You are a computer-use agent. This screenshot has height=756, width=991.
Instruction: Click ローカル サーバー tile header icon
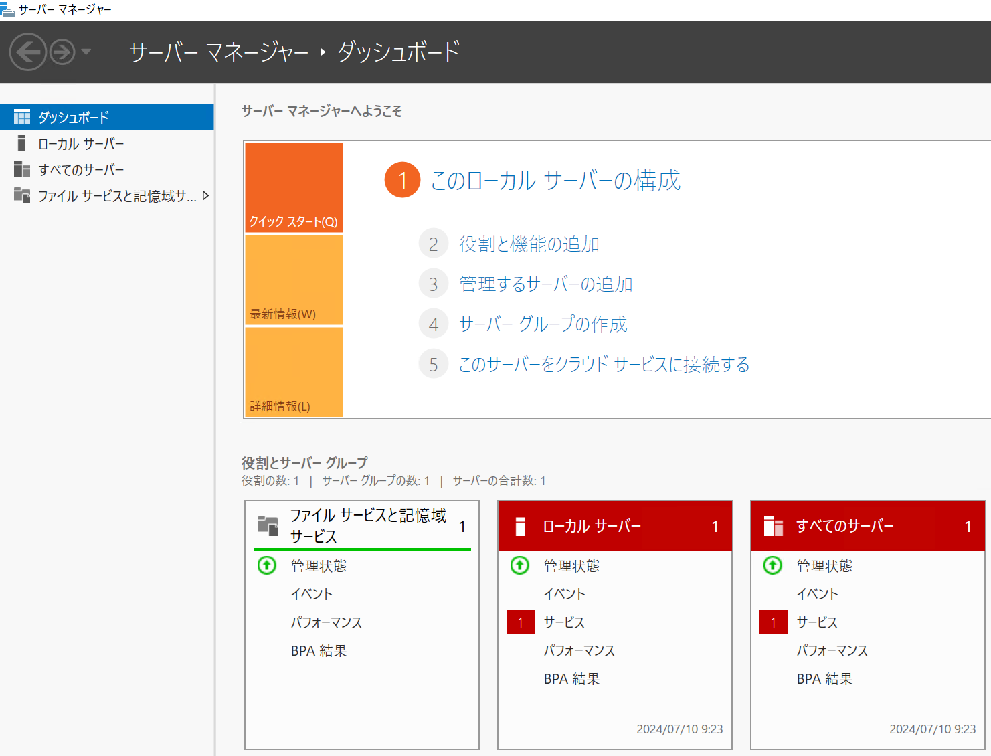520,527
